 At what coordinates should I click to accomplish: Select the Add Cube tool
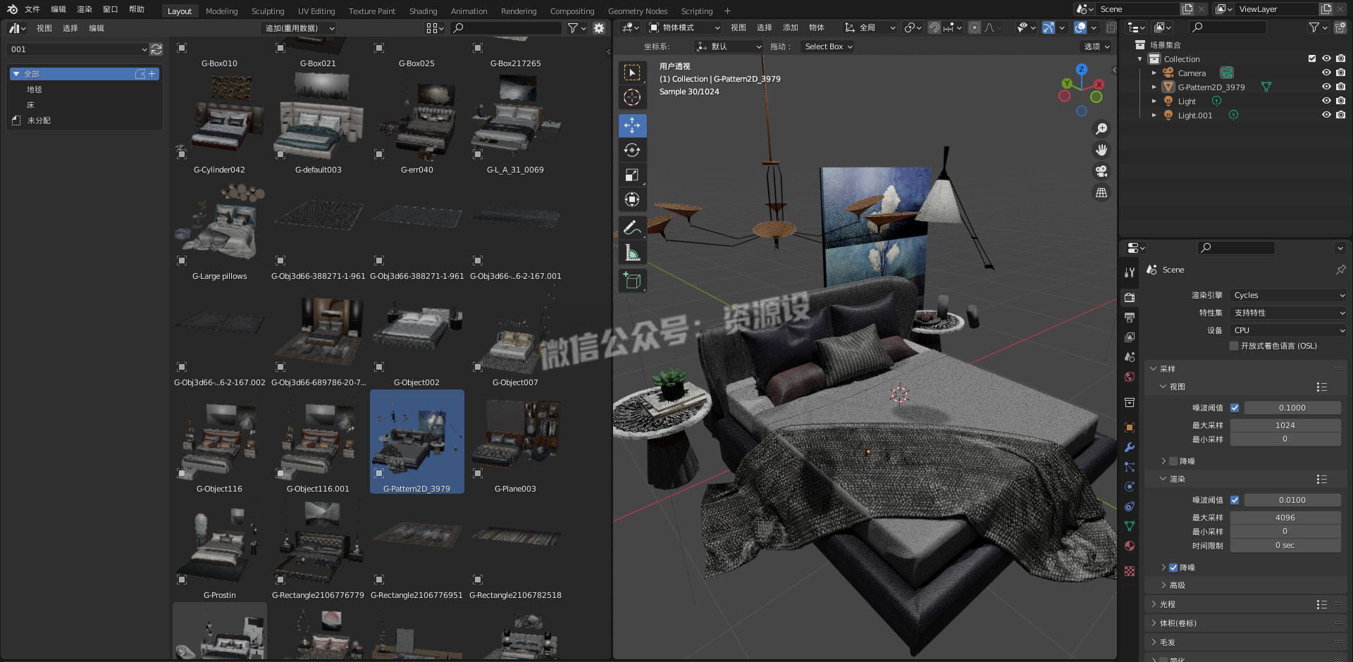click(632, 280)
